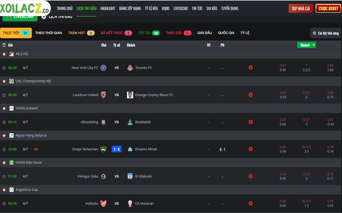Click the 2-0 score box
The height and width of the screenshot is (213, 342).
[x=116, y=149]
